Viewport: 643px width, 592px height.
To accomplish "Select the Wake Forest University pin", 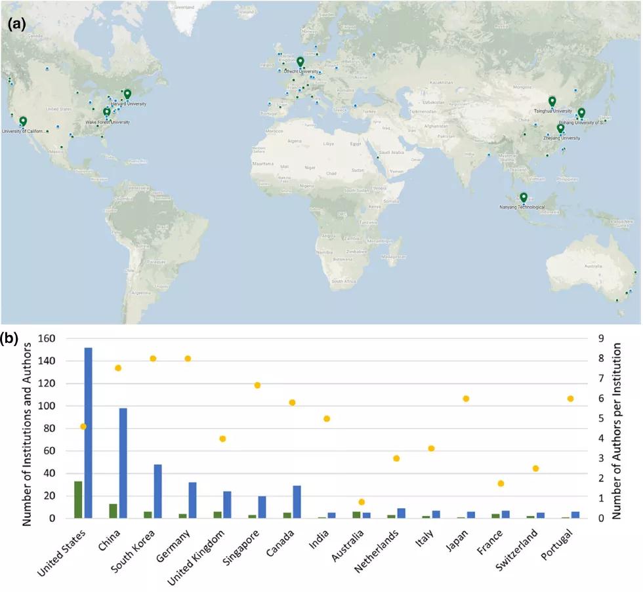I will click(106, 112).
